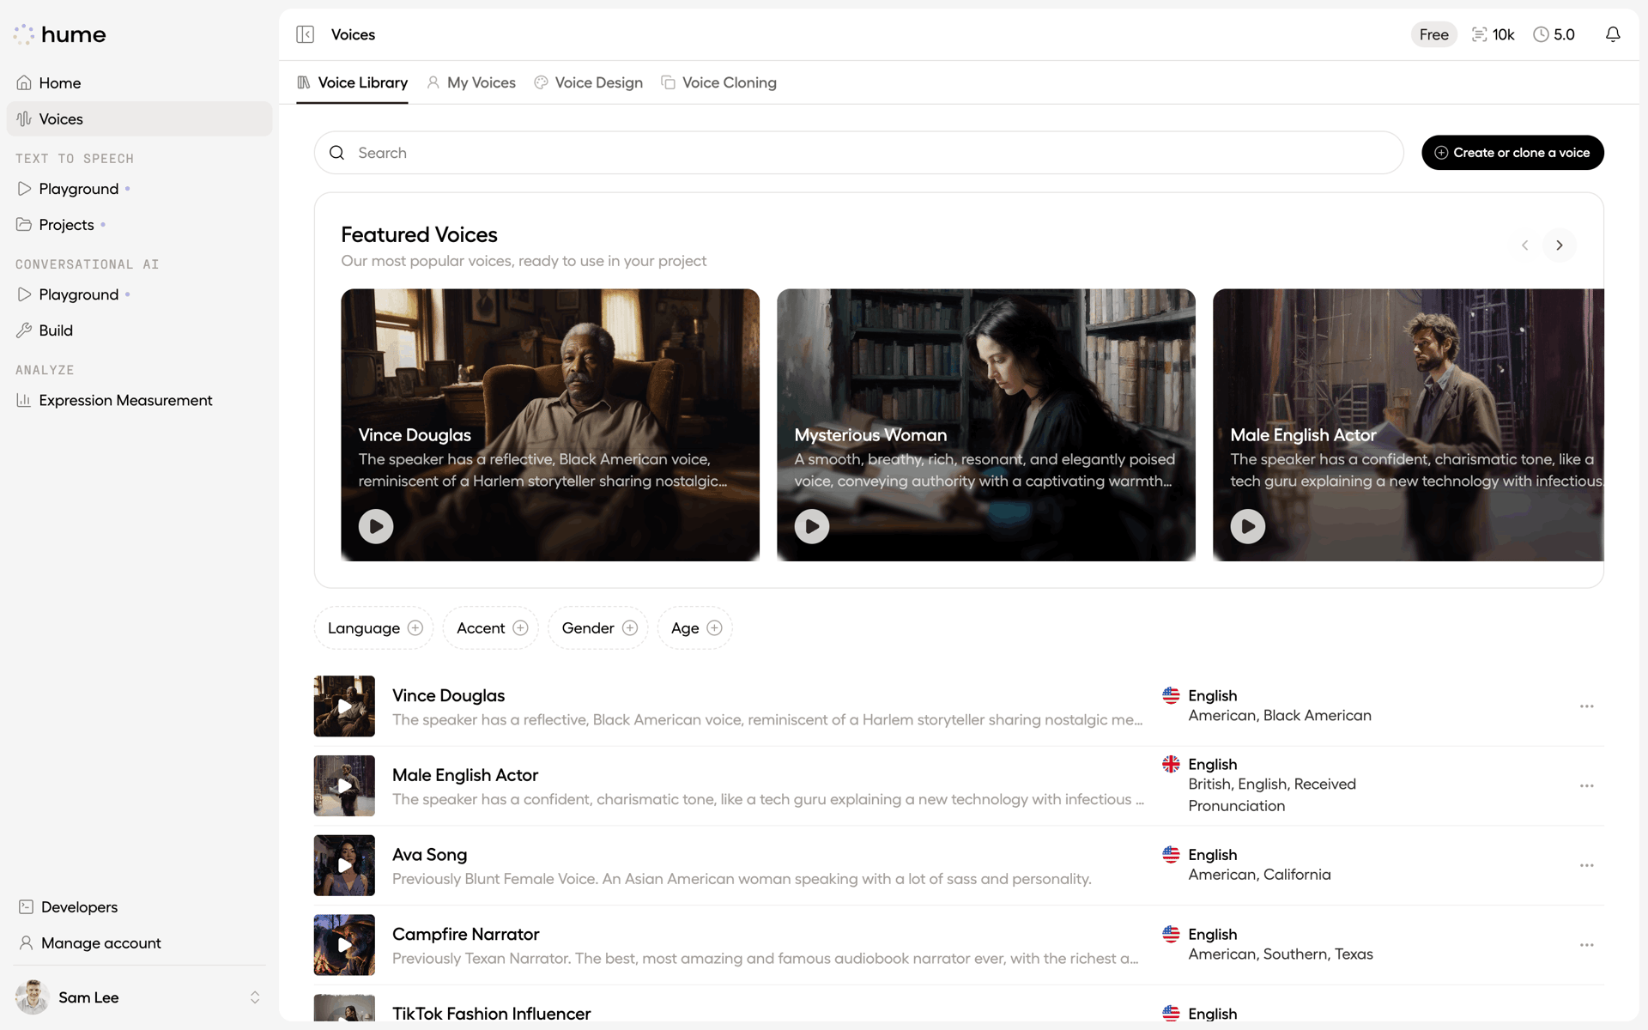
Task: Play the Vince Douglas featured voice
Action: pos(376,526)
